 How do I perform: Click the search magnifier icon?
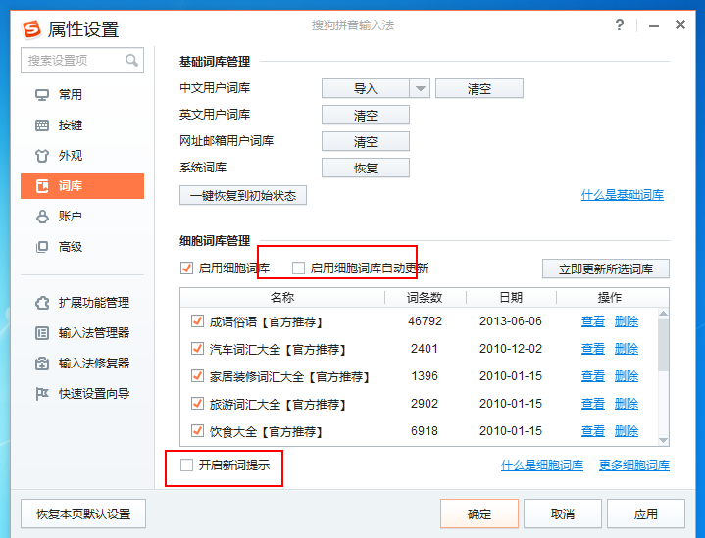(x=131, y=61)
